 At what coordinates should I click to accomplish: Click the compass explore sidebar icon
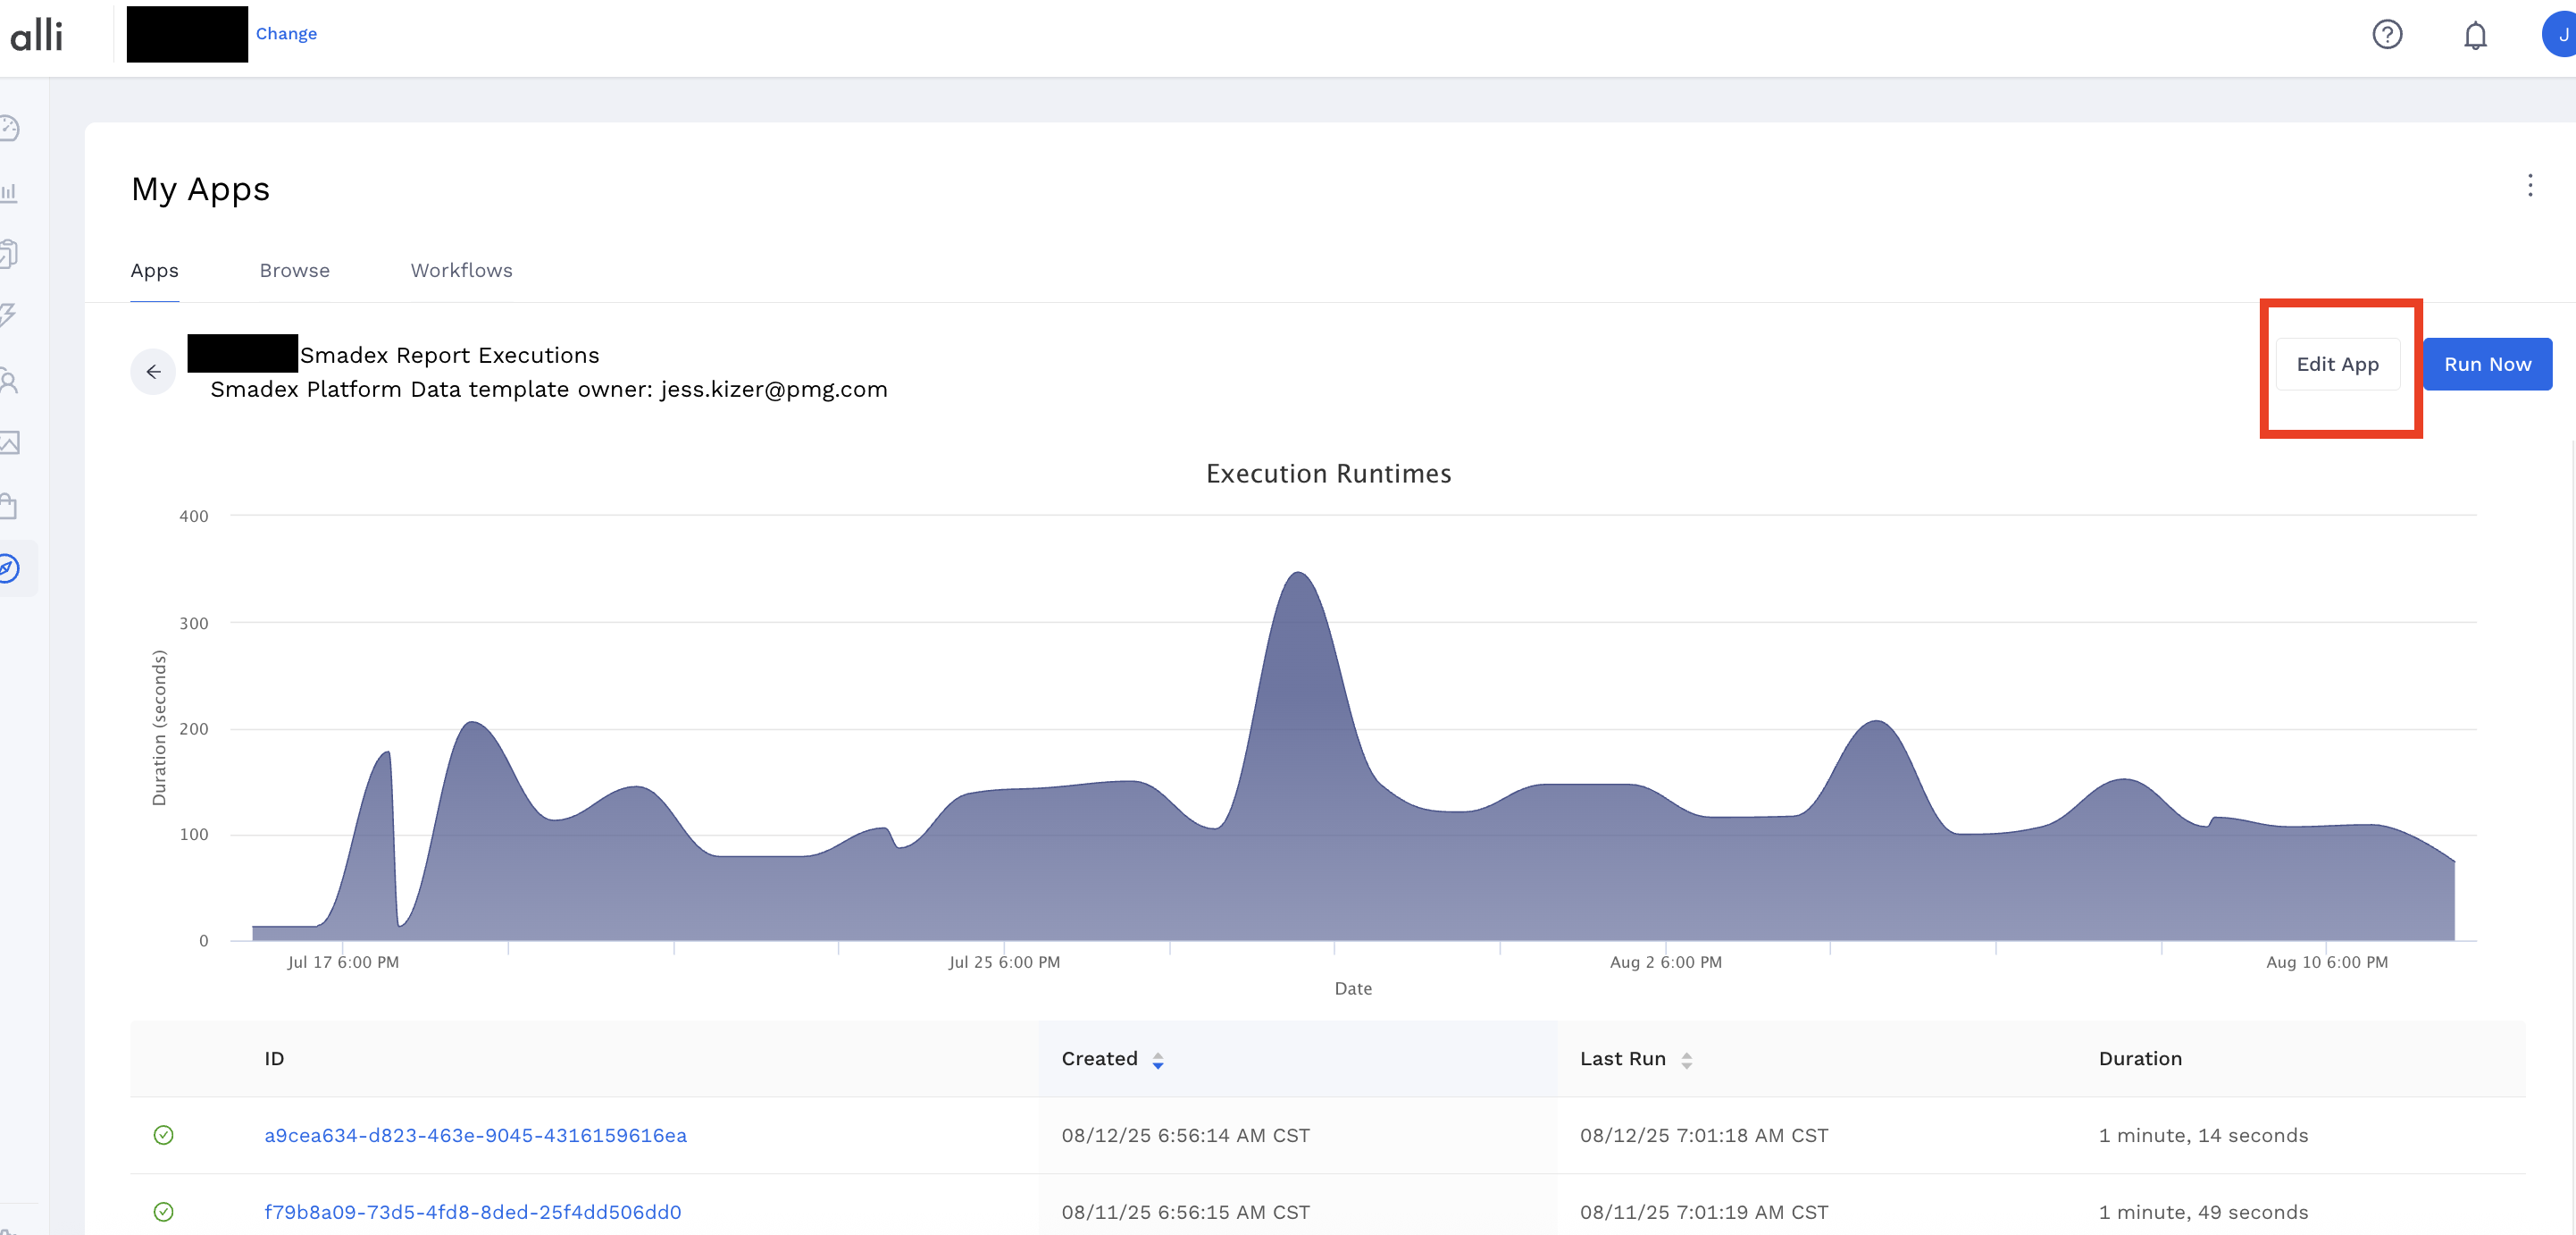pyautogui.click(x=9, y=569)
